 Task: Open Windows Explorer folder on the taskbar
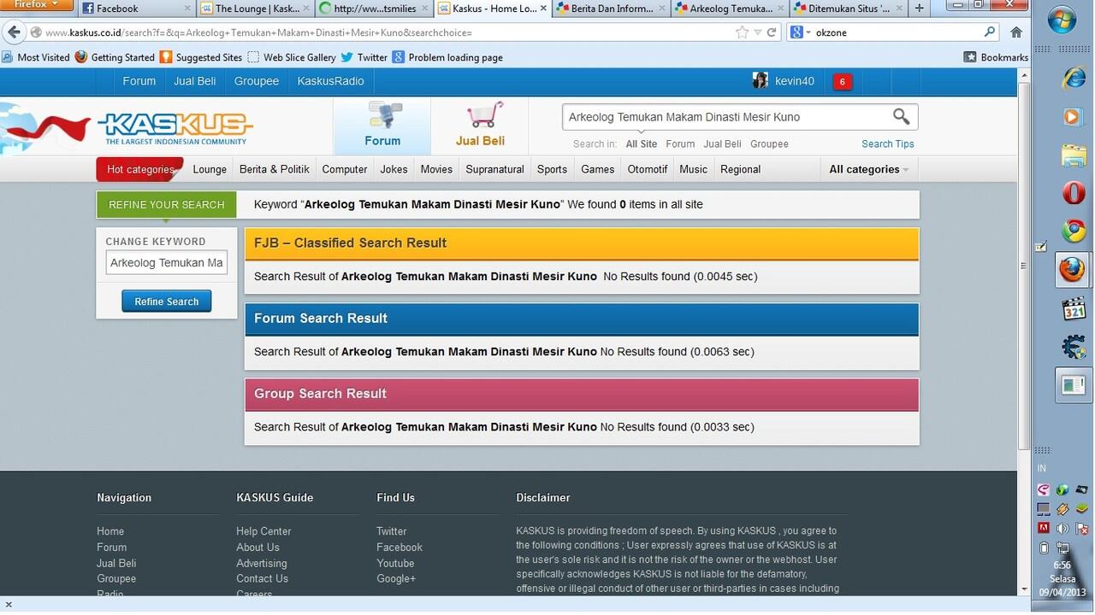click(1073, 155)
